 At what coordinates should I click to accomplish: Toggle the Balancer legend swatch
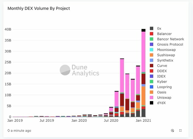[152, 34]
